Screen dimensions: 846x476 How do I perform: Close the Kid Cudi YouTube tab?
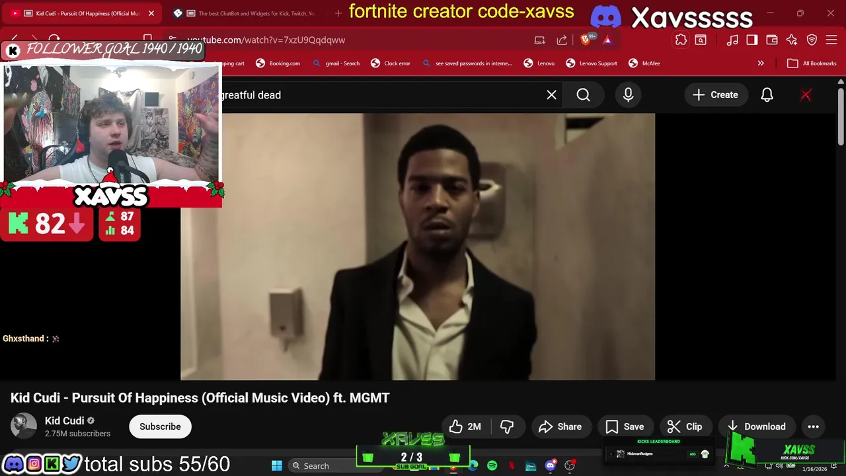pyautogui.click(x=151, y=13)
